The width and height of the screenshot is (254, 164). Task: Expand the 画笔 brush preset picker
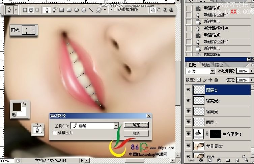[33, 30]
